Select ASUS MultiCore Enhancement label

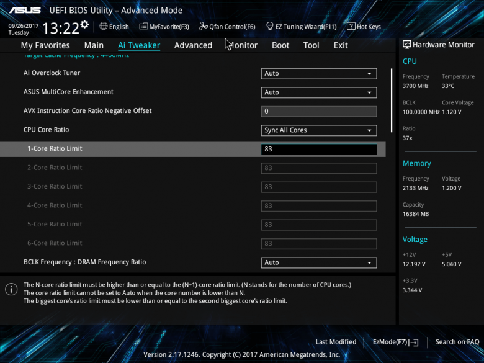click(68, 92)
